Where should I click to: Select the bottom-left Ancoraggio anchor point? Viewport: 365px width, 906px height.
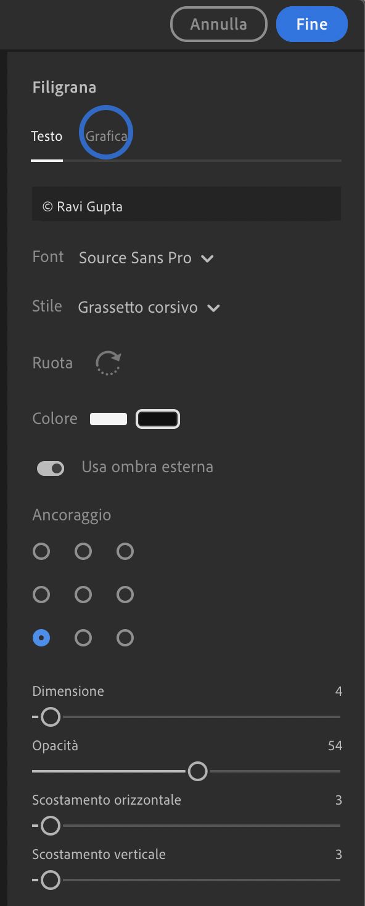41,638
